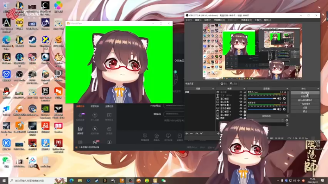Open OBS Studio desktop shortcut
Screen dimensions: 328x184
[x=19, y=76]
